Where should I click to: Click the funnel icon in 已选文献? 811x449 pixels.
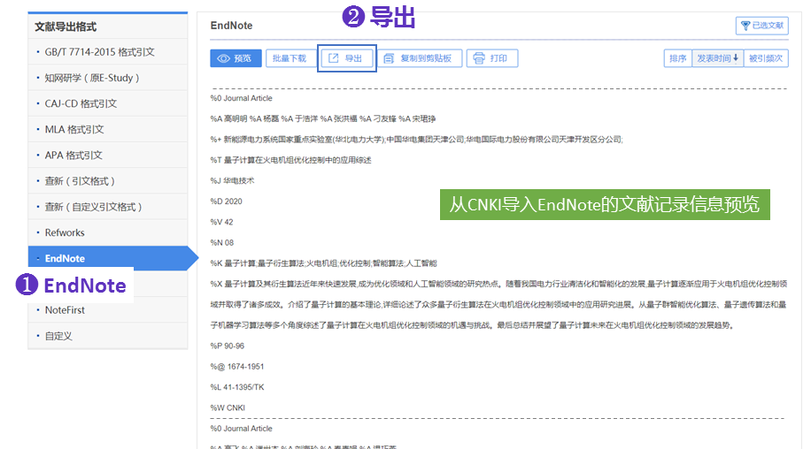(745, 26)
